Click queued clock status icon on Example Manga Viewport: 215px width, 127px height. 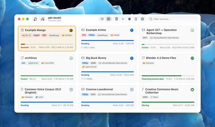71,30
